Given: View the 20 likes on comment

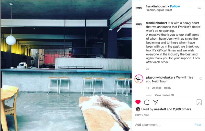Looking at the screenshot, I should tap(157, 88).
